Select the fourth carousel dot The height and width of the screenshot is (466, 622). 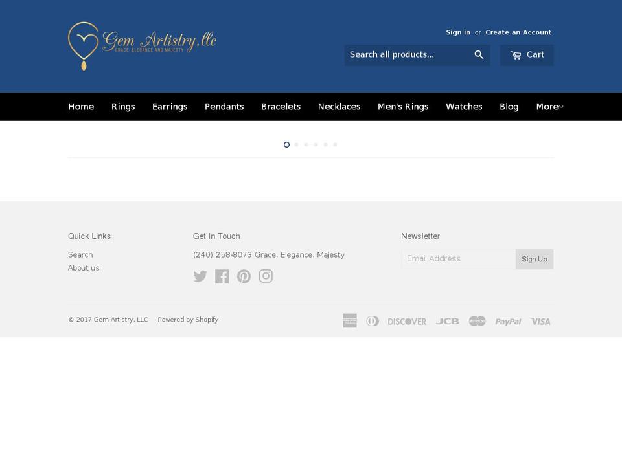coord(316,144)
